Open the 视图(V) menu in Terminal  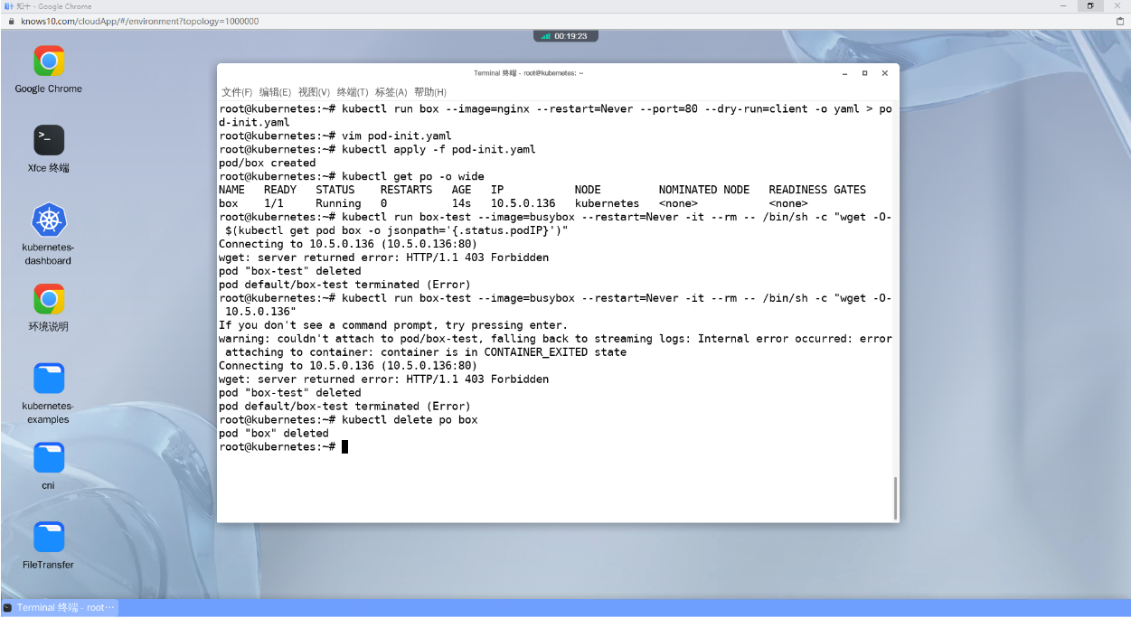coord(314,92)
